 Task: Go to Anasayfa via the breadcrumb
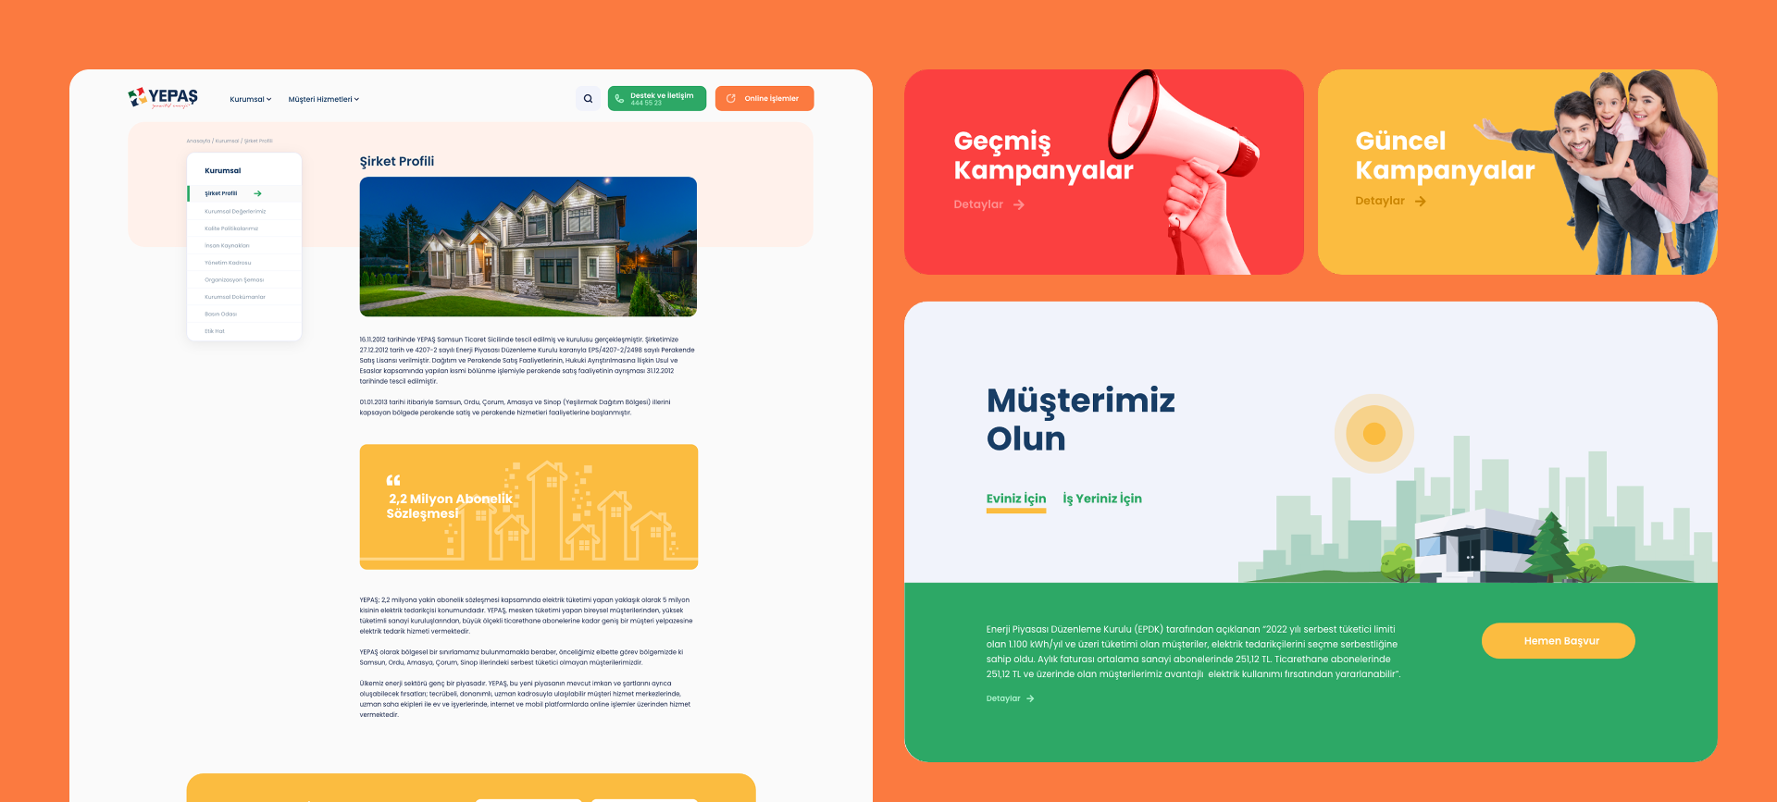(197, 142)
